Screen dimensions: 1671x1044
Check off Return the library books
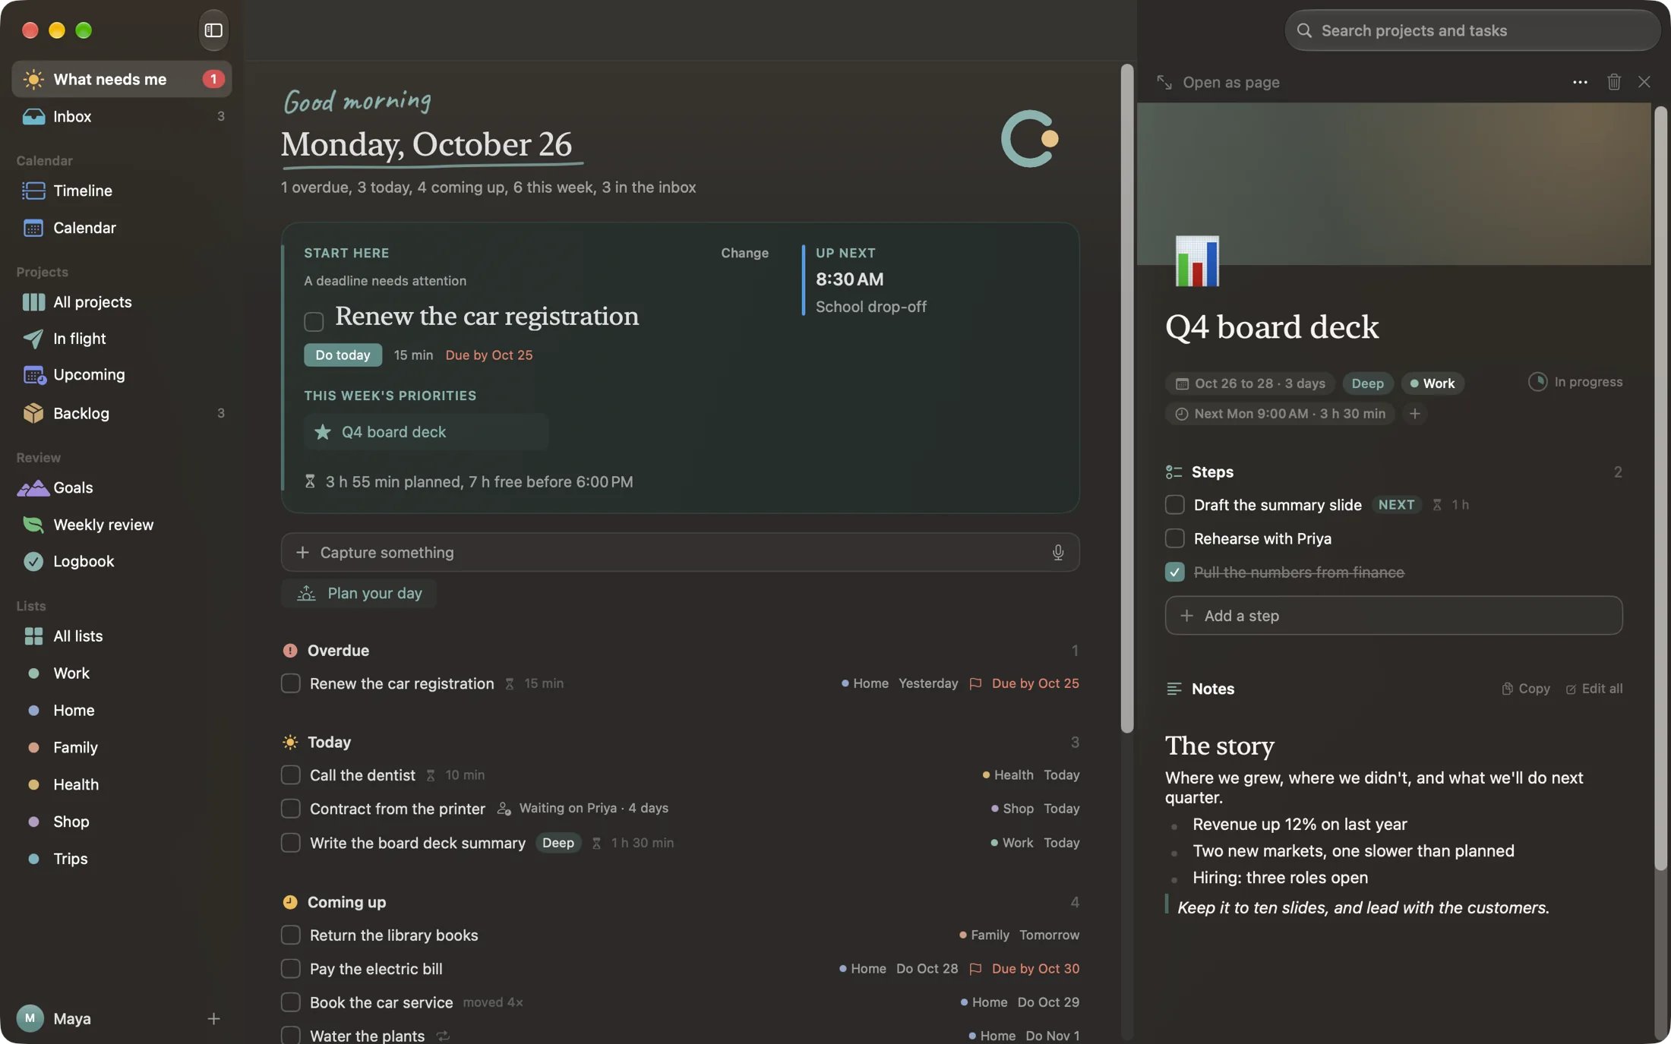[290, 935]
